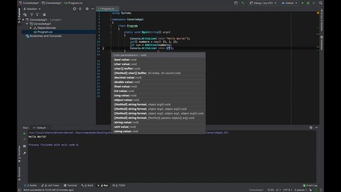Open the Build tool window tab
This screenshot has height=192, width=341.
[87, 186]
